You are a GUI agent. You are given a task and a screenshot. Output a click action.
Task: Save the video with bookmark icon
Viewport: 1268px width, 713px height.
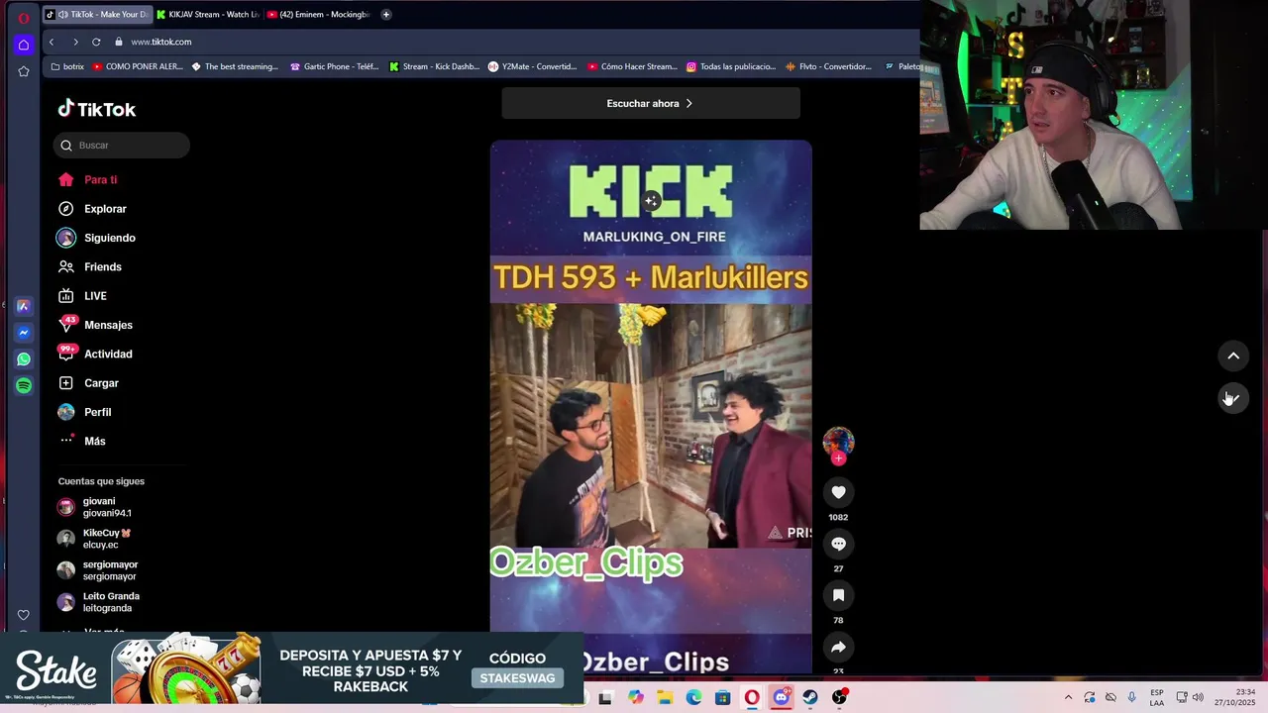pyautogui.click(x=838, y=595)
